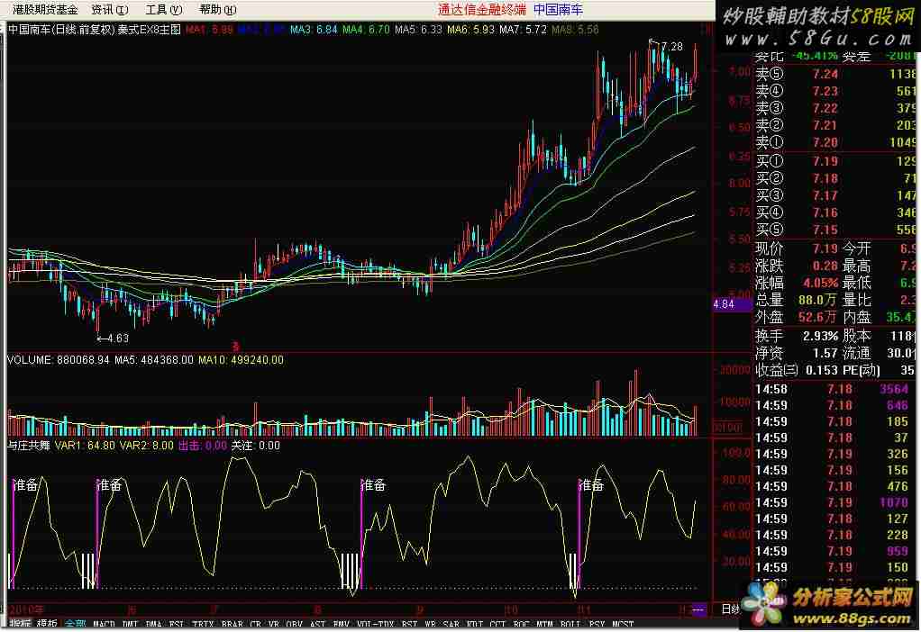Select the OBV indicator tab
Screen dimensions: 921x632
click(x=295, y=625)
